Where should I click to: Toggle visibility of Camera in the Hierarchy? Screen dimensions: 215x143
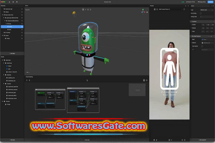pyautogui.click(x=22, y=12)
